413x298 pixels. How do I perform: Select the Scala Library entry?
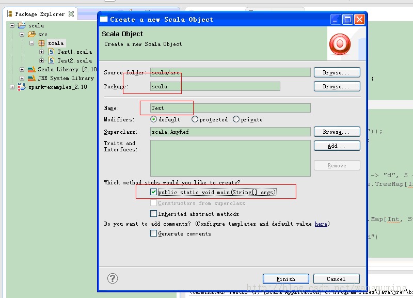point(67,69)
